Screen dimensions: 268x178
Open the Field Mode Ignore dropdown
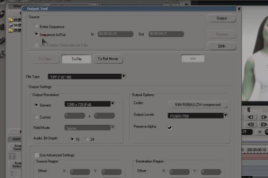89,128
